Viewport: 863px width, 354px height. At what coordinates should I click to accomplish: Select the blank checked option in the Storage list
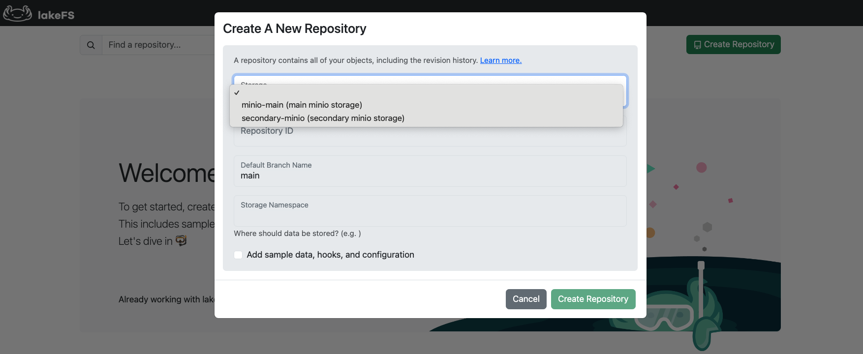426,92
